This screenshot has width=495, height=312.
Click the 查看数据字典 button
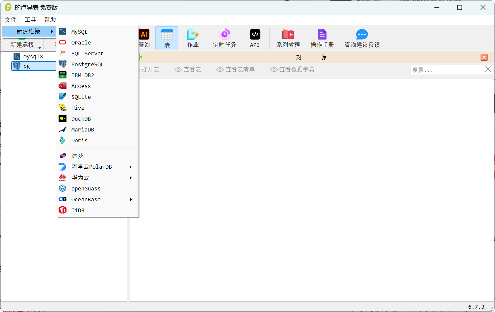pyautogui.click(x=293, y=70)
